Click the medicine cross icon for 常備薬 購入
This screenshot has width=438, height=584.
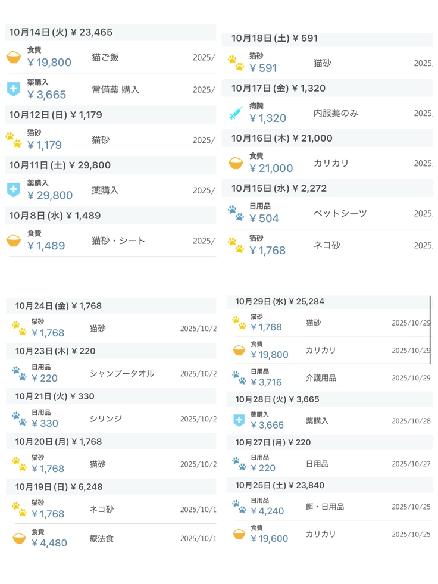pyautogui.click(x=13, y=89)
